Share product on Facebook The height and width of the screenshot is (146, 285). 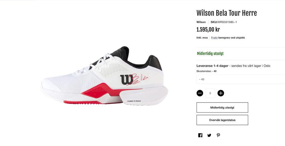click(200, 135)
